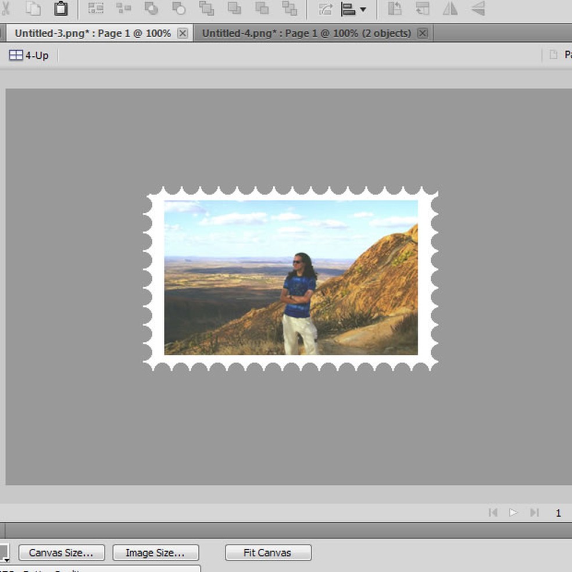Click the Cut scissors icon
The height and width of the screenshot is (572, 572).
click(x=5, y=8)
